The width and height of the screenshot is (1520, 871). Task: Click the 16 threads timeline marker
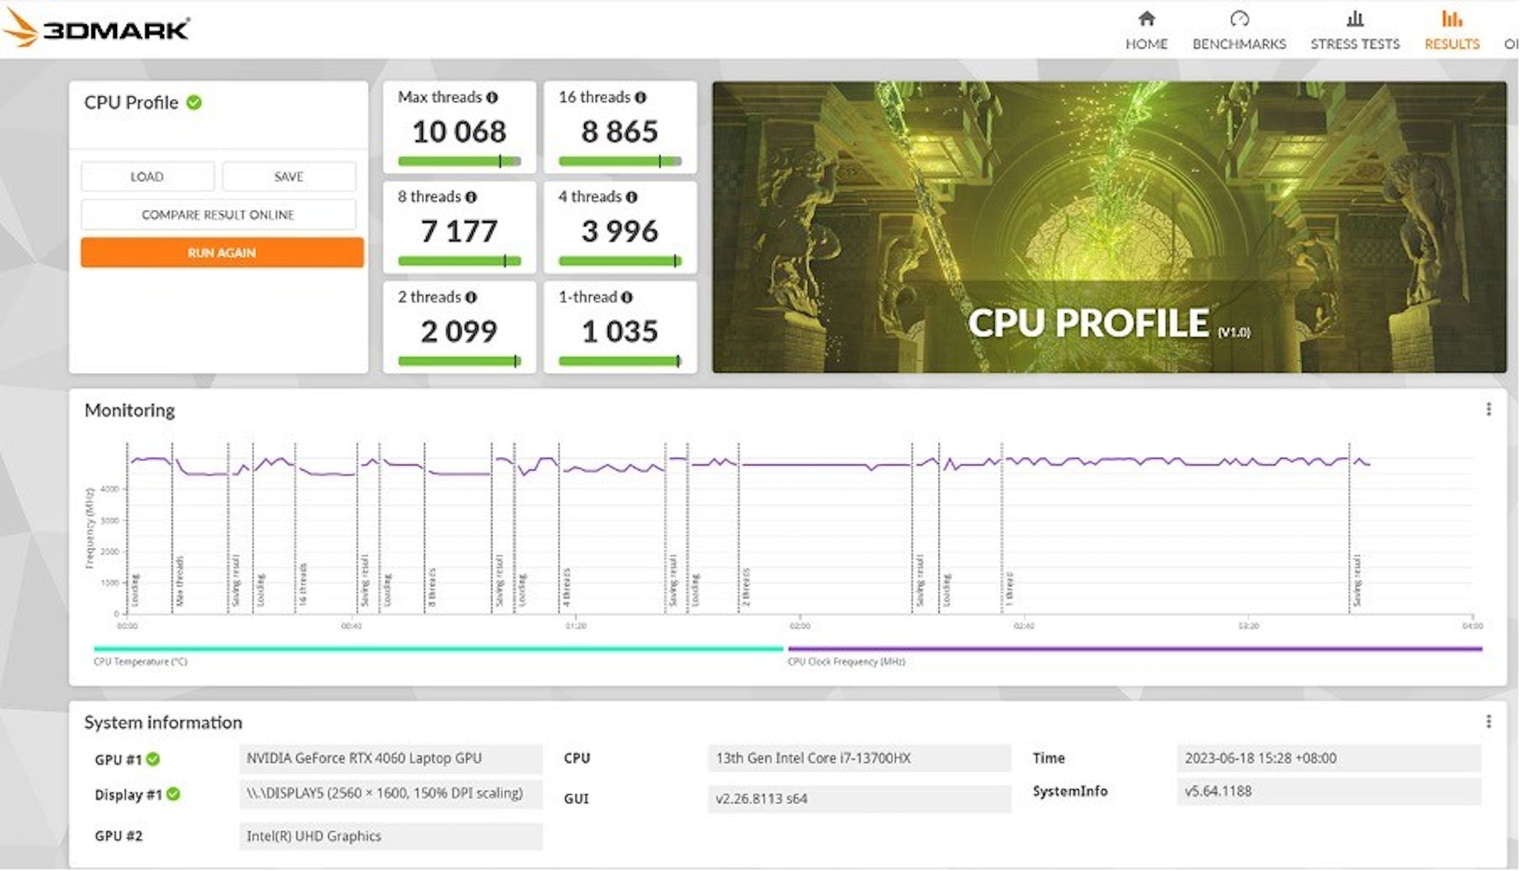[x=303, y=584]
